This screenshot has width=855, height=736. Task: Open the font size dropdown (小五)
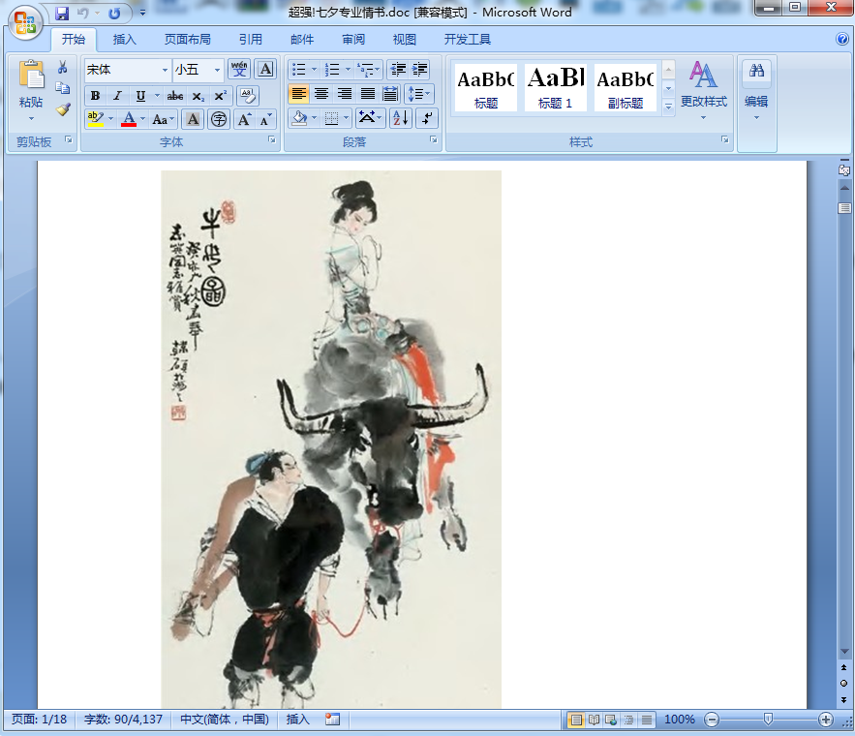click(x=217, y=70)
